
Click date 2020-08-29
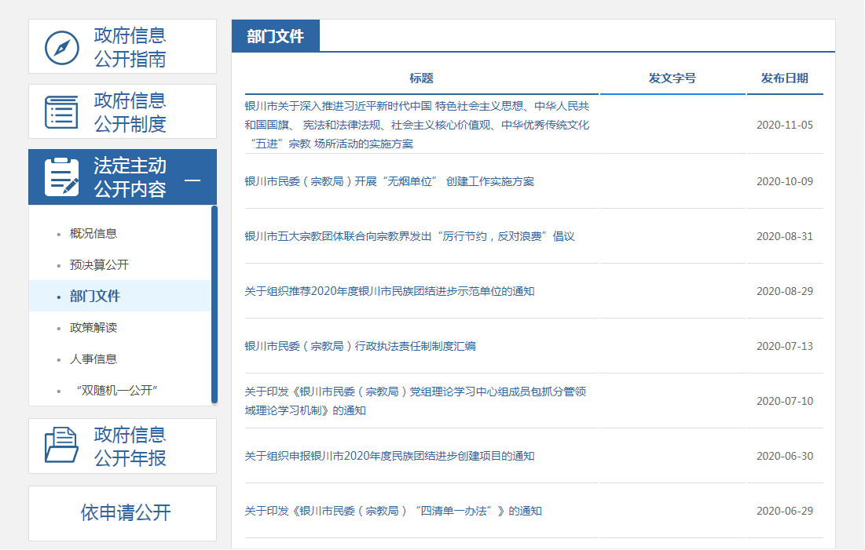coord(784,291)
